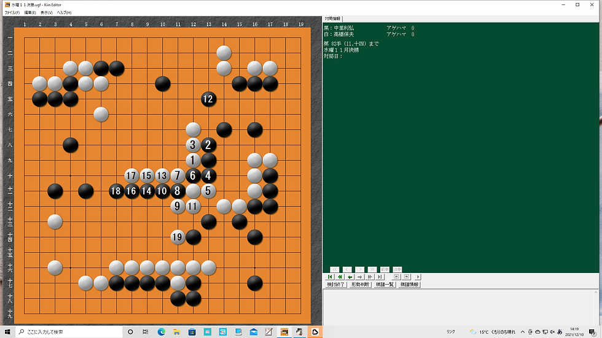This screenshot has height=338, width=602.
Task: Jump to the last move of the game
Action: click(380, 277)
